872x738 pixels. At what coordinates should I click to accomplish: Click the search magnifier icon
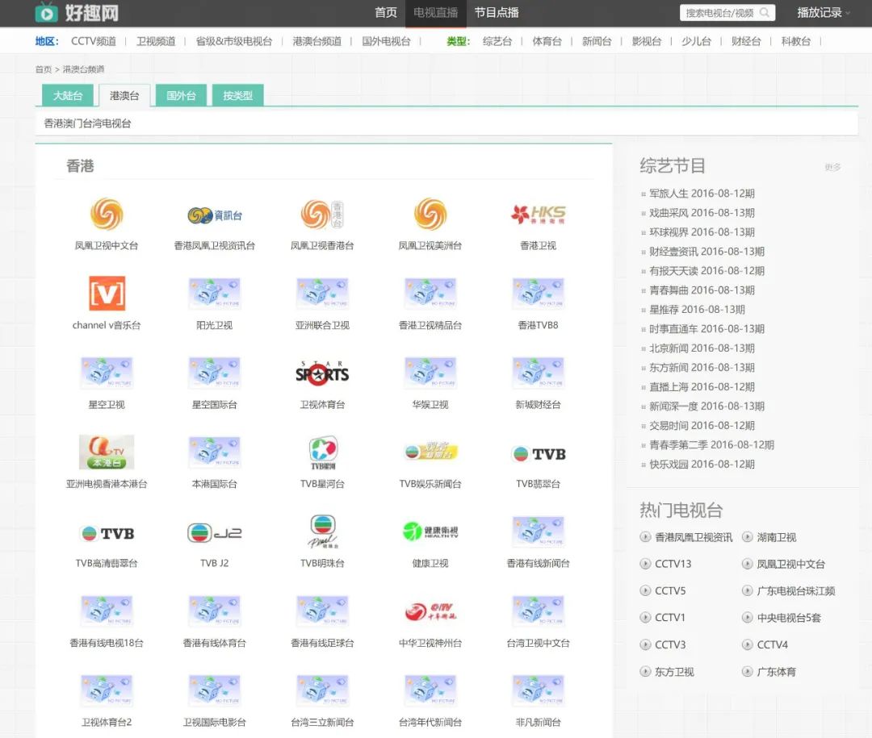point(765,13)
